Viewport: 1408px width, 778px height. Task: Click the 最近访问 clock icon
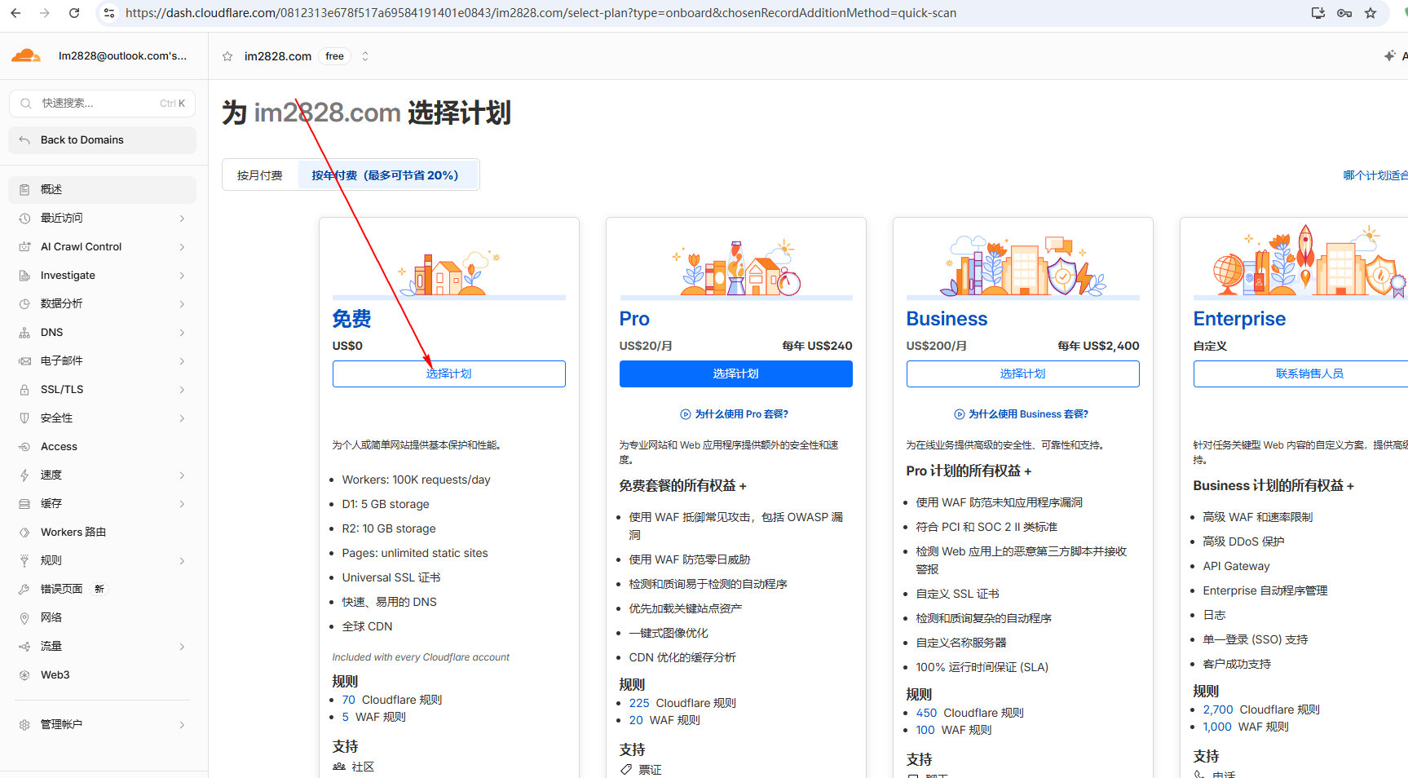24,218
